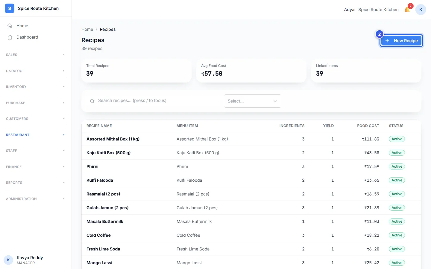Click the Home icon in sidebar

coord(10,26)
